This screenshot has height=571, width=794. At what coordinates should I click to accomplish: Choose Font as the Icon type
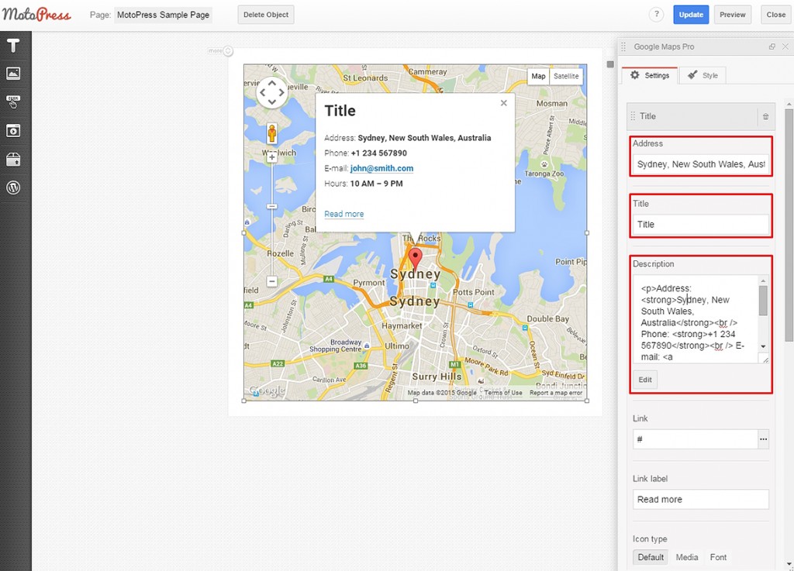[x=718, y=557]
